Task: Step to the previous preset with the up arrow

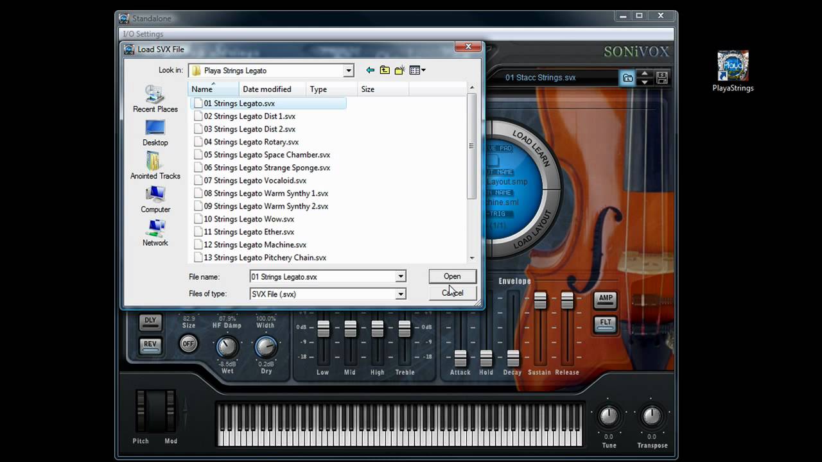Action: (645, 74)
